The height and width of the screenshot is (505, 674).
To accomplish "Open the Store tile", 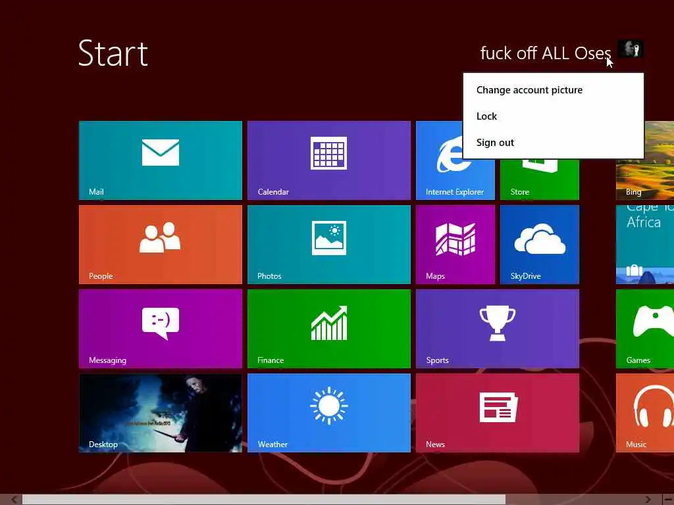I will click(x=540, y=180).
